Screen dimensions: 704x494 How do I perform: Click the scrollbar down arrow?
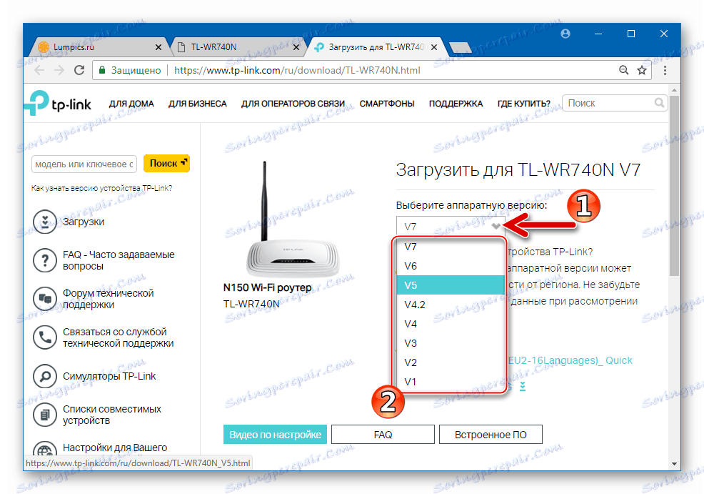point(674,464)
